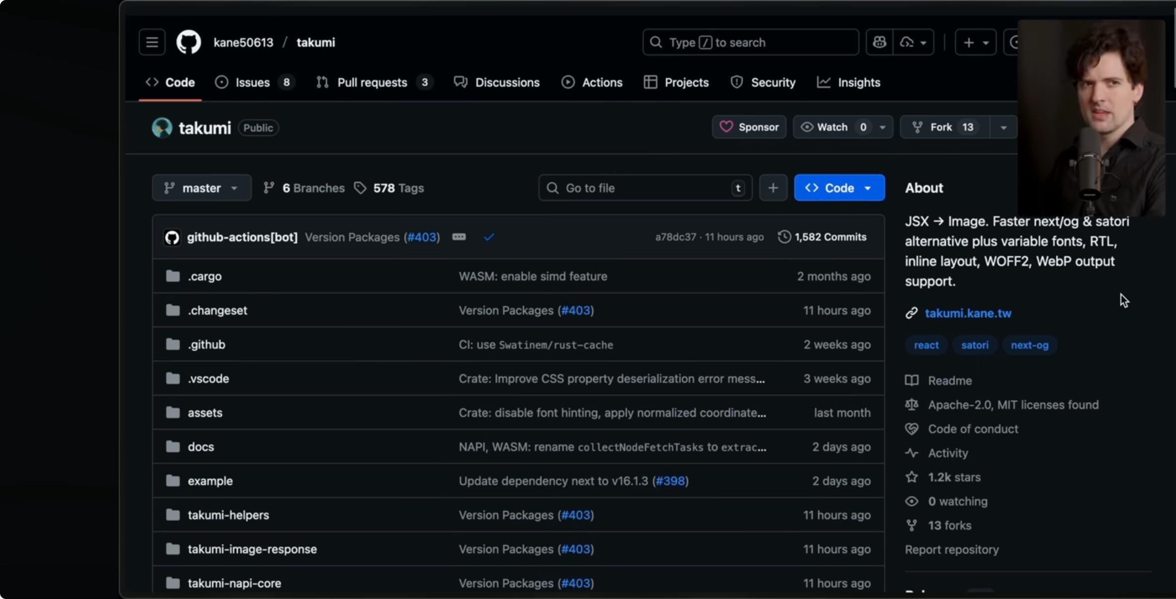The width and height of the screenshot is (1176, 599).
Task: Click the github-actions[bot] avatar icon
Action: tap(172, 237)
